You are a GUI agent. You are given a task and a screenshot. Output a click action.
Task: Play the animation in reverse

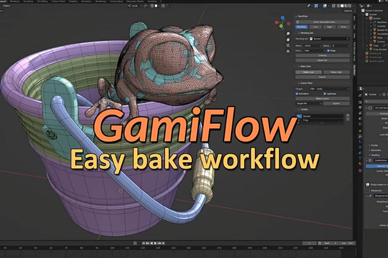pos(151,243)
